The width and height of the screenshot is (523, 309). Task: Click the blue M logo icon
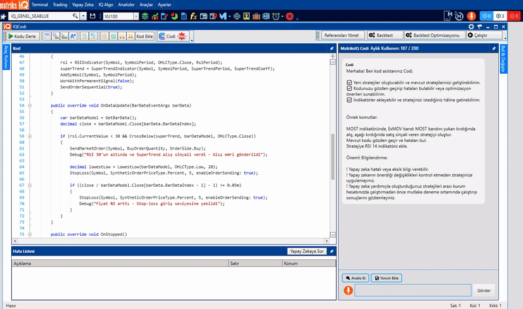(223, 16)
